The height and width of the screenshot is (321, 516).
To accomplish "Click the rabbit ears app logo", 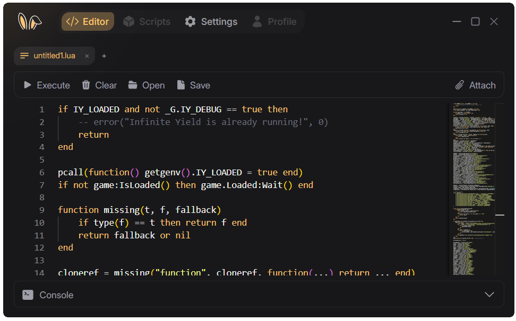I will pos(30,21).
